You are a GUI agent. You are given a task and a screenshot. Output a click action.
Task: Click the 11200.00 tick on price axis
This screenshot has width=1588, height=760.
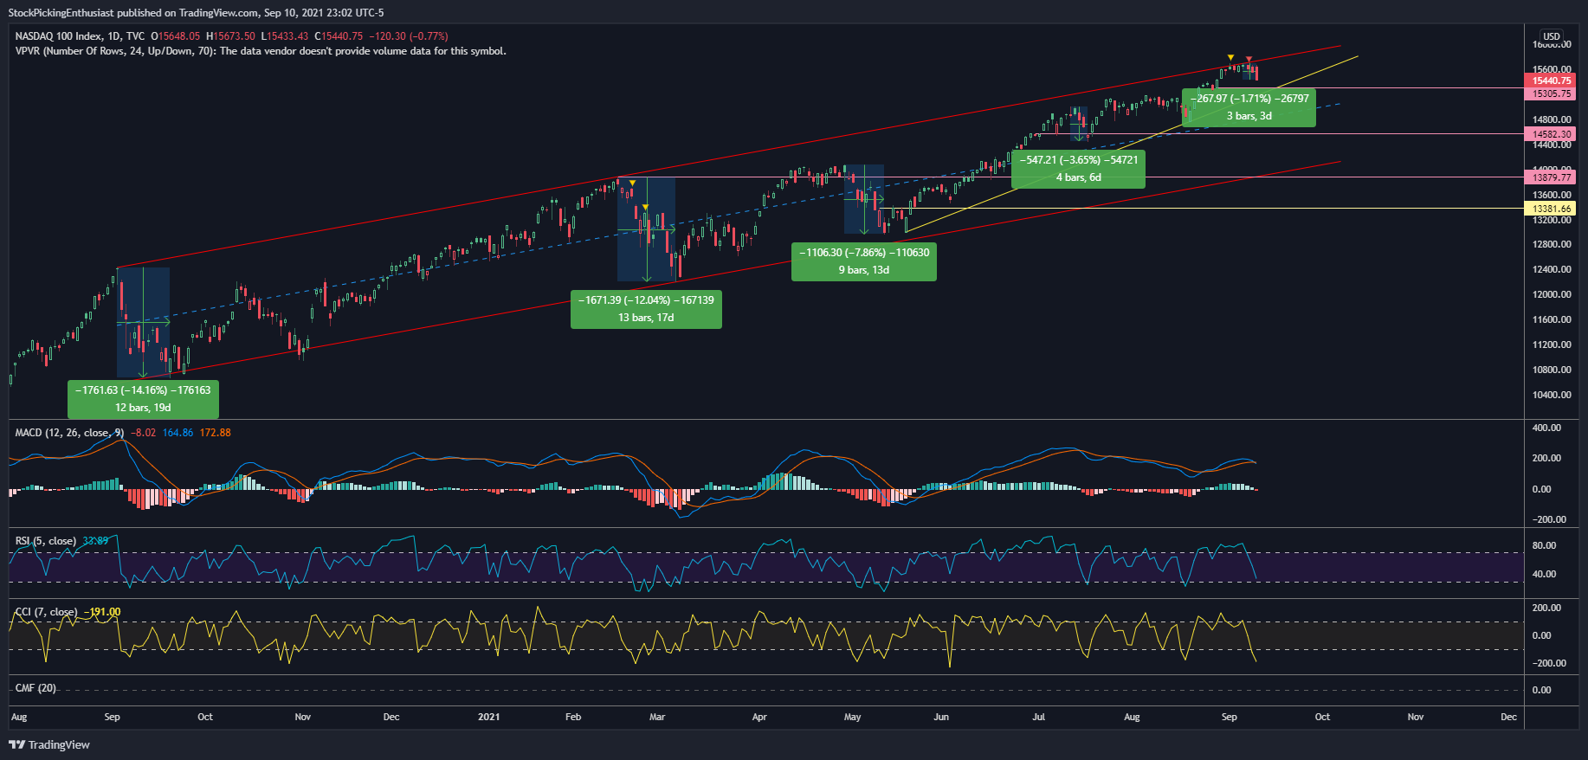(x=1552, y=345)
